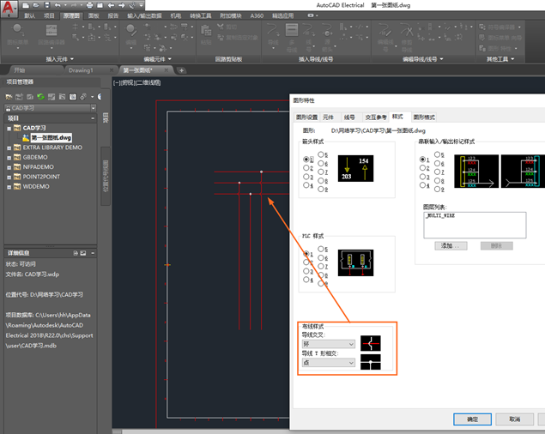545x434 pixels.
Task: Switch to the 交互参考 dialog tab
Action: [x=376, y=118]
